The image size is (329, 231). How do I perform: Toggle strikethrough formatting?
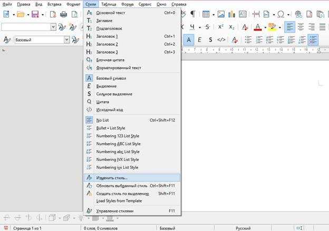(207, 27)
